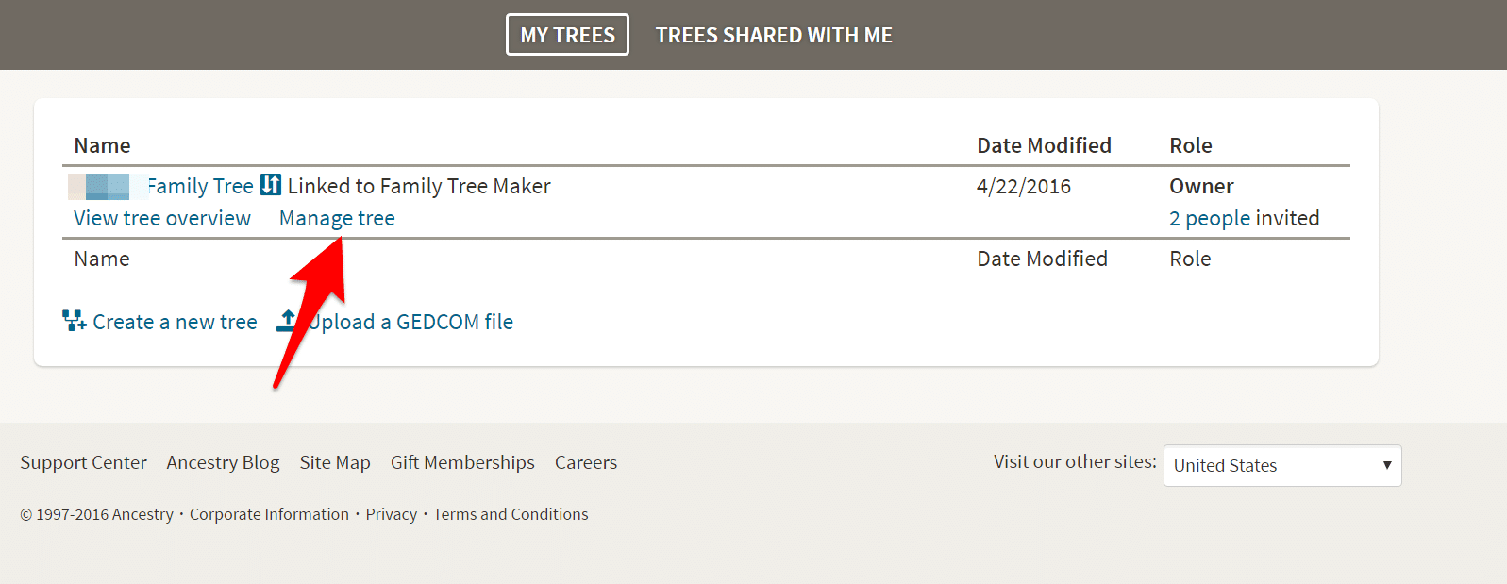Open the United States site dropdown

[1282, 465]
